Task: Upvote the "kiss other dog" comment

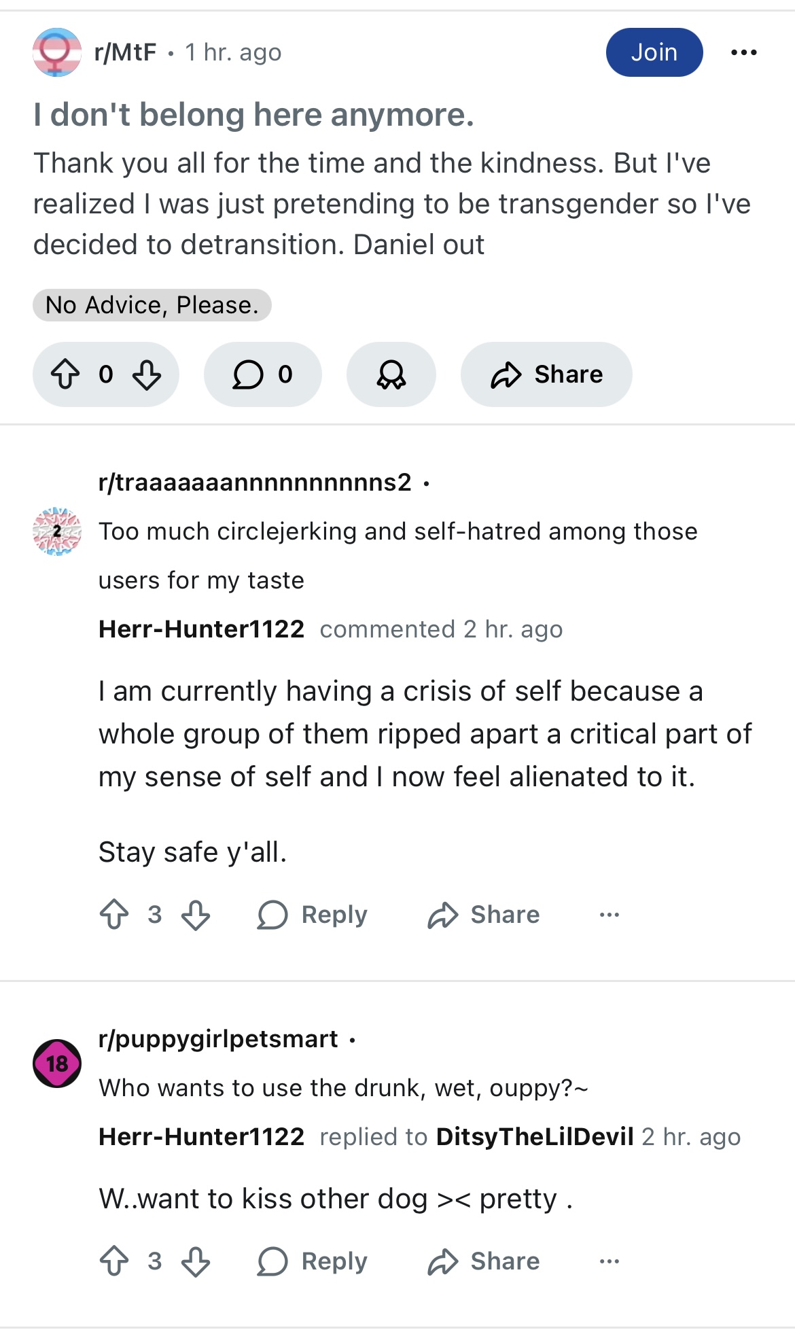Action: point(114,1261)
